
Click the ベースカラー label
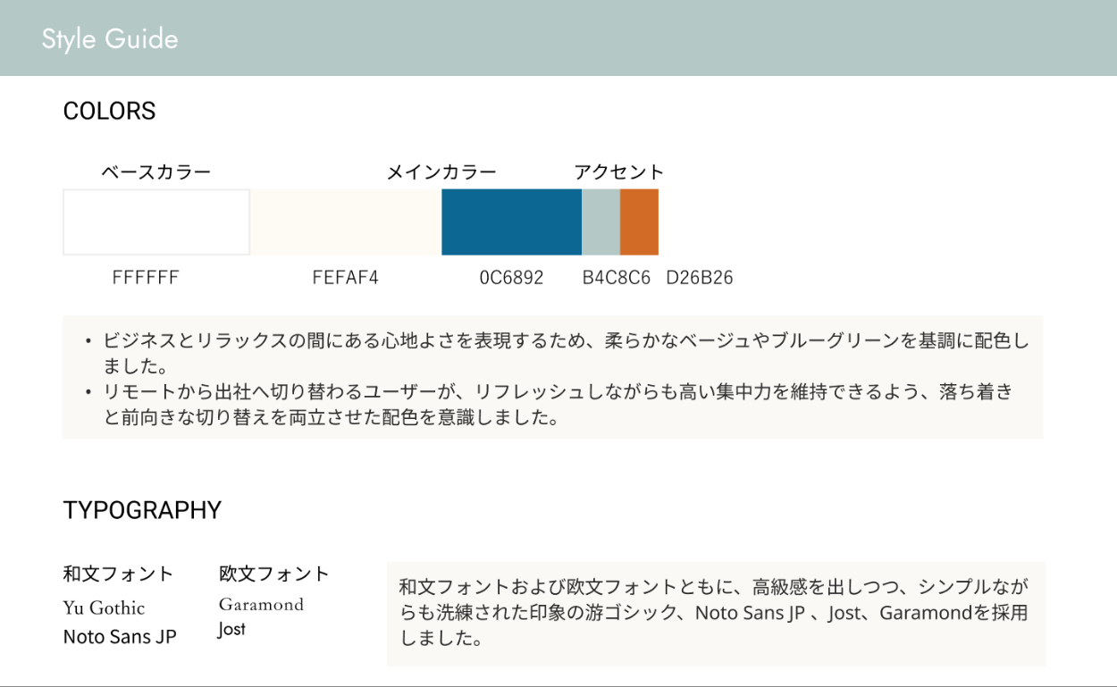click(x=156, y=172)
